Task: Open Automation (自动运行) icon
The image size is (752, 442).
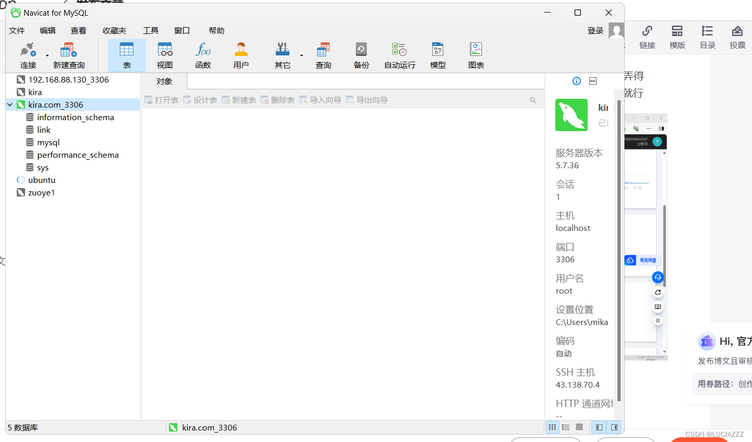Action: pos(400,55)
